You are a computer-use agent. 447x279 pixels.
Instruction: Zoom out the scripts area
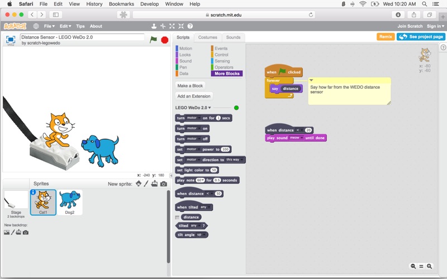(413, 266)
